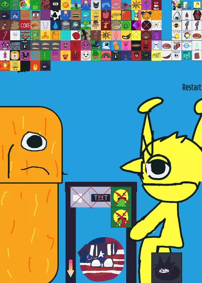Toggle the crossed-out camera sound icon
This screenshot has width=202, height=283.
tap(80, 198)
